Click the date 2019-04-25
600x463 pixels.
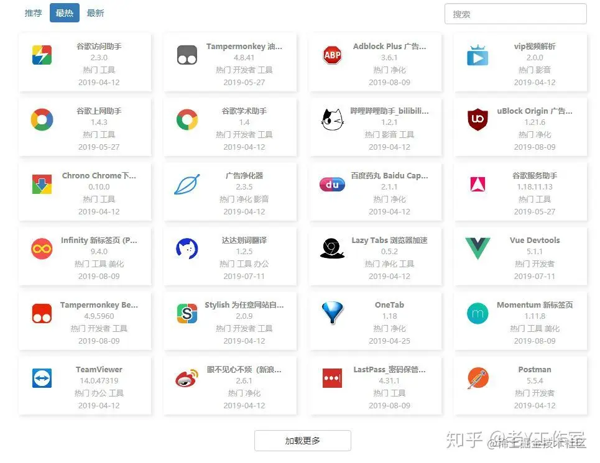click(389, 341)
